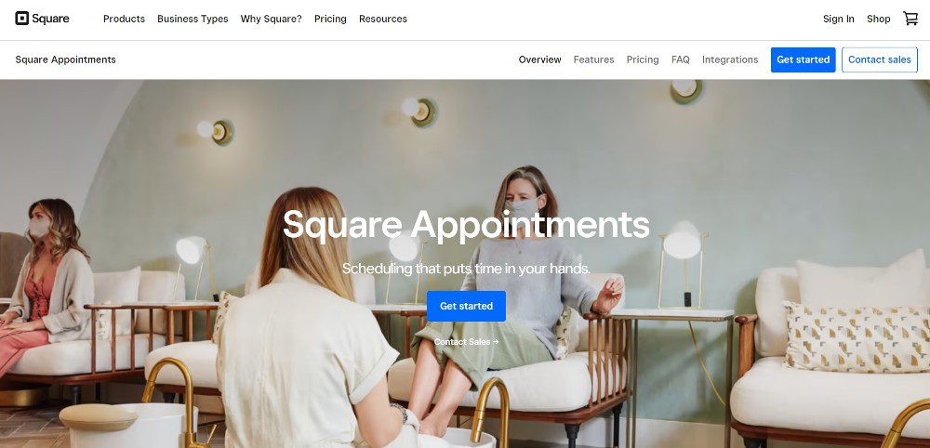Click Get started in the sub-navigation bar

click(x=804, y=59)
